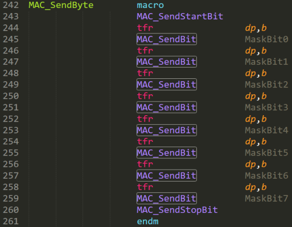This screenshot has width=292, height=227.
Task: Click the macro keyword on line 242
Action: (x=150, y=5)
